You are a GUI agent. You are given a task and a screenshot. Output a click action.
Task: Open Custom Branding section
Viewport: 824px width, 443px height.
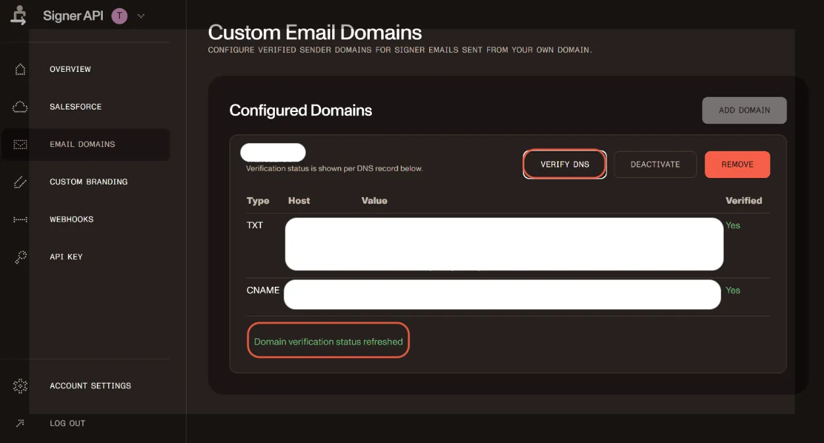(89, 182)
